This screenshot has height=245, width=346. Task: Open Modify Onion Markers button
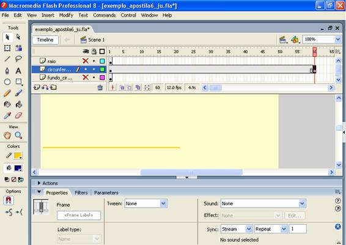click(147, 87)
